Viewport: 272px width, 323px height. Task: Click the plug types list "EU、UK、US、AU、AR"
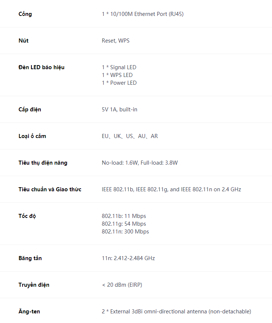pos(130,136)
